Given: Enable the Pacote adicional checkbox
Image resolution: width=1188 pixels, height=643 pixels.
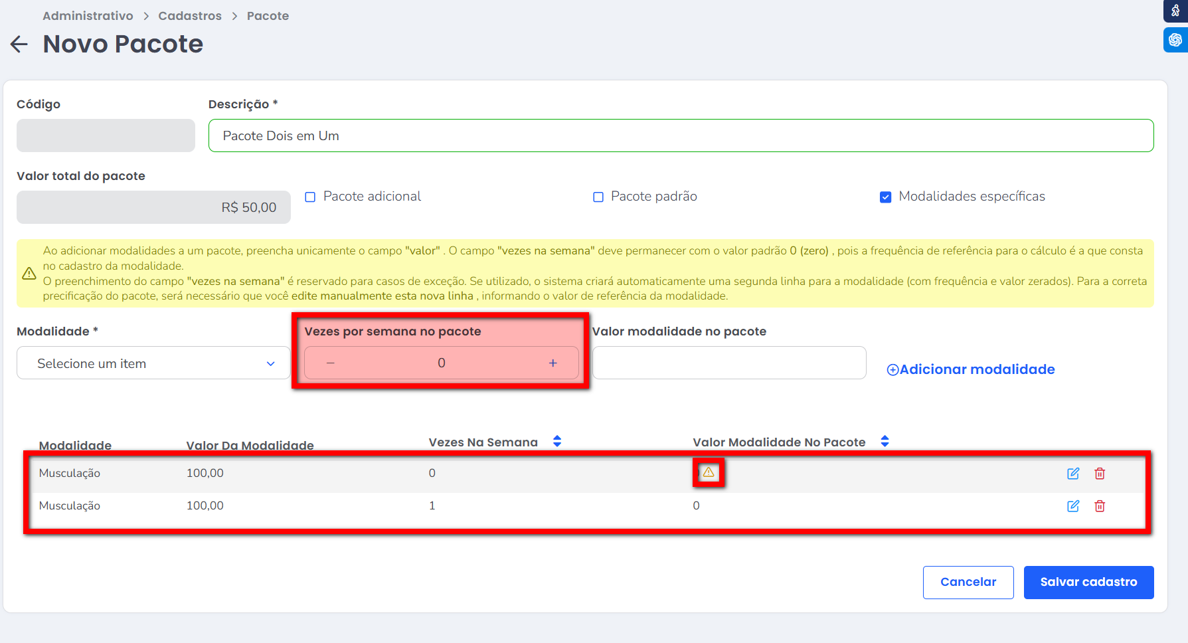Looking at the screenshot, I should pyautogui.click(x=310, y=197).
